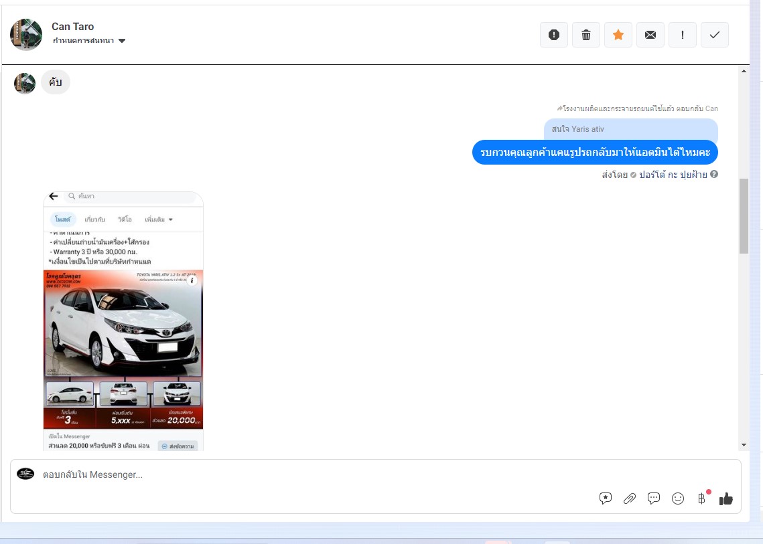The image size is (763, 544).
Task: Open emoji picker smiley icon
Action: pyautogui.click(x=678, y=498)
